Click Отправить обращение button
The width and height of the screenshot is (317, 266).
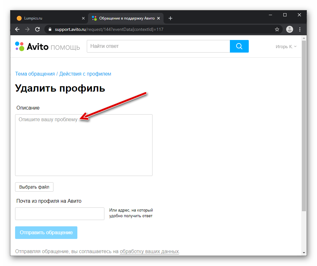point(46,233)
